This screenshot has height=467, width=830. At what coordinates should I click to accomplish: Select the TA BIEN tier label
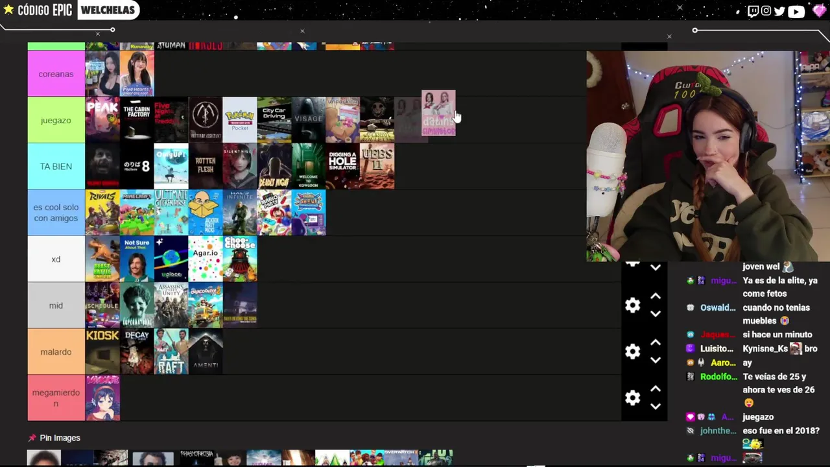click(x=56, y=167)
